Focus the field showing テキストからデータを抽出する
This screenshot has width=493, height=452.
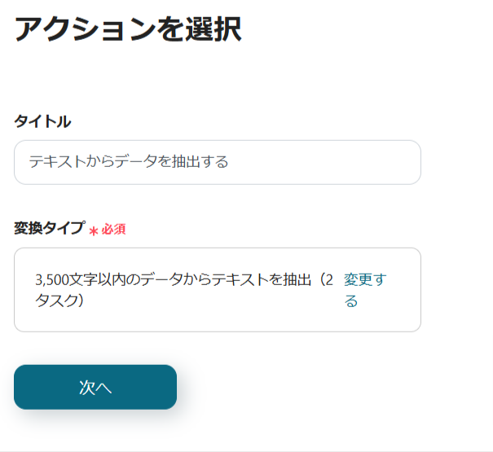(x=217, y=162)
